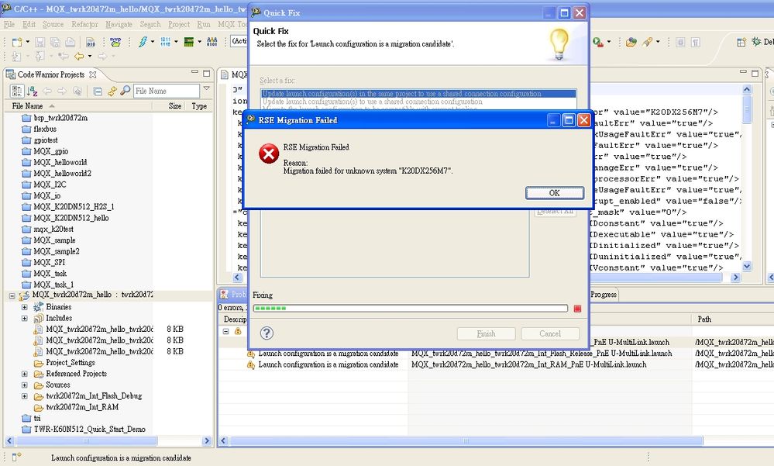Image resolution: width=774 pixels, height=466 pixels.
Task: Select the TWR-K60N512_Quick_Start_Demo project
Action: 89,429
